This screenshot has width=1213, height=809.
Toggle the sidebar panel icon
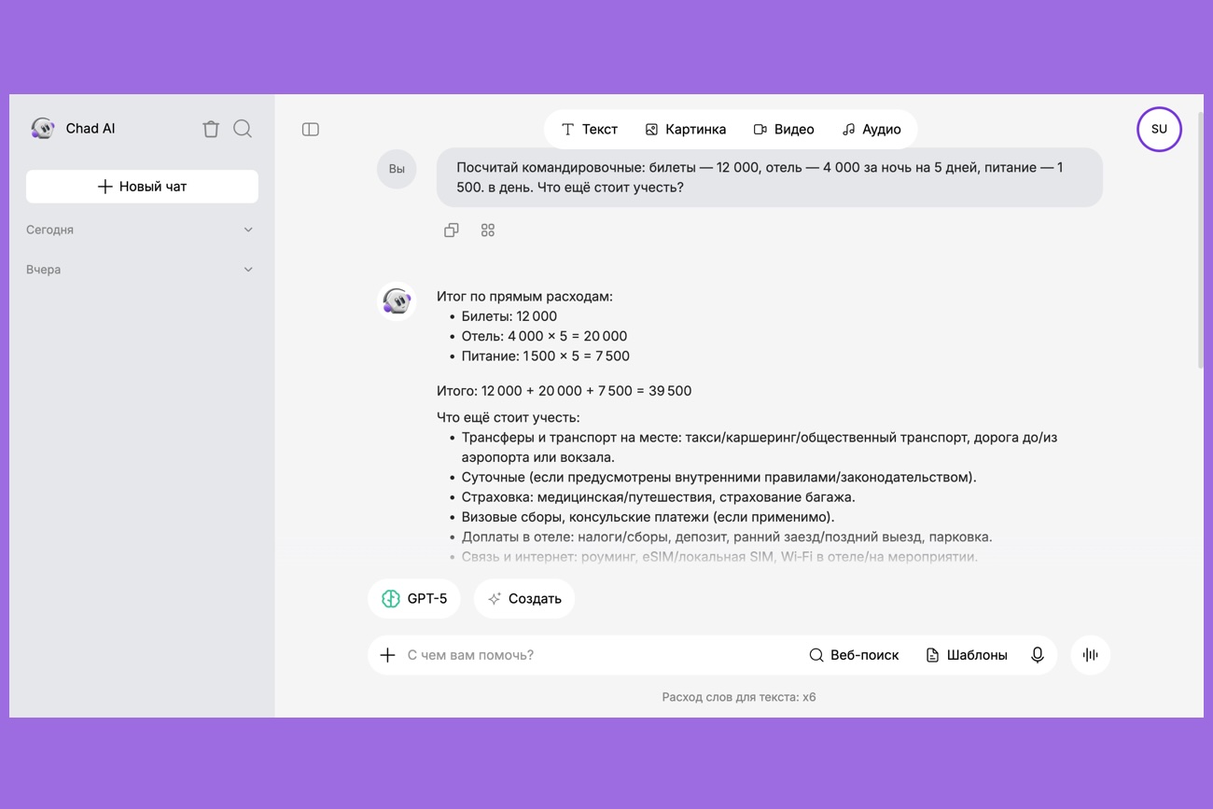[311, 130]
